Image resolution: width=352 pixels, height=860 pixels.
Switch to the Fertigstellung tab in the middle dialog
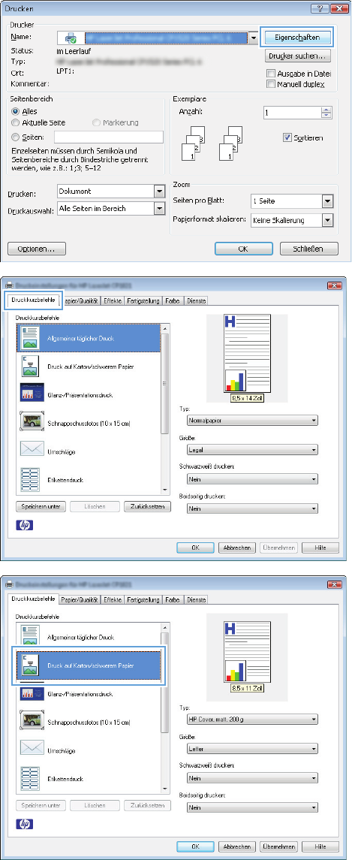coord(144,300)
